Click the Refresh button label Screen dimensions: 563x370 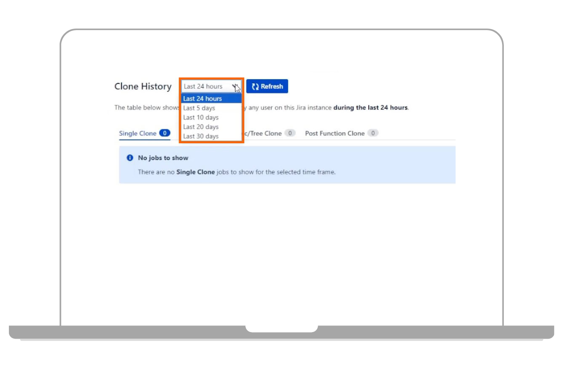click(272, 87)
